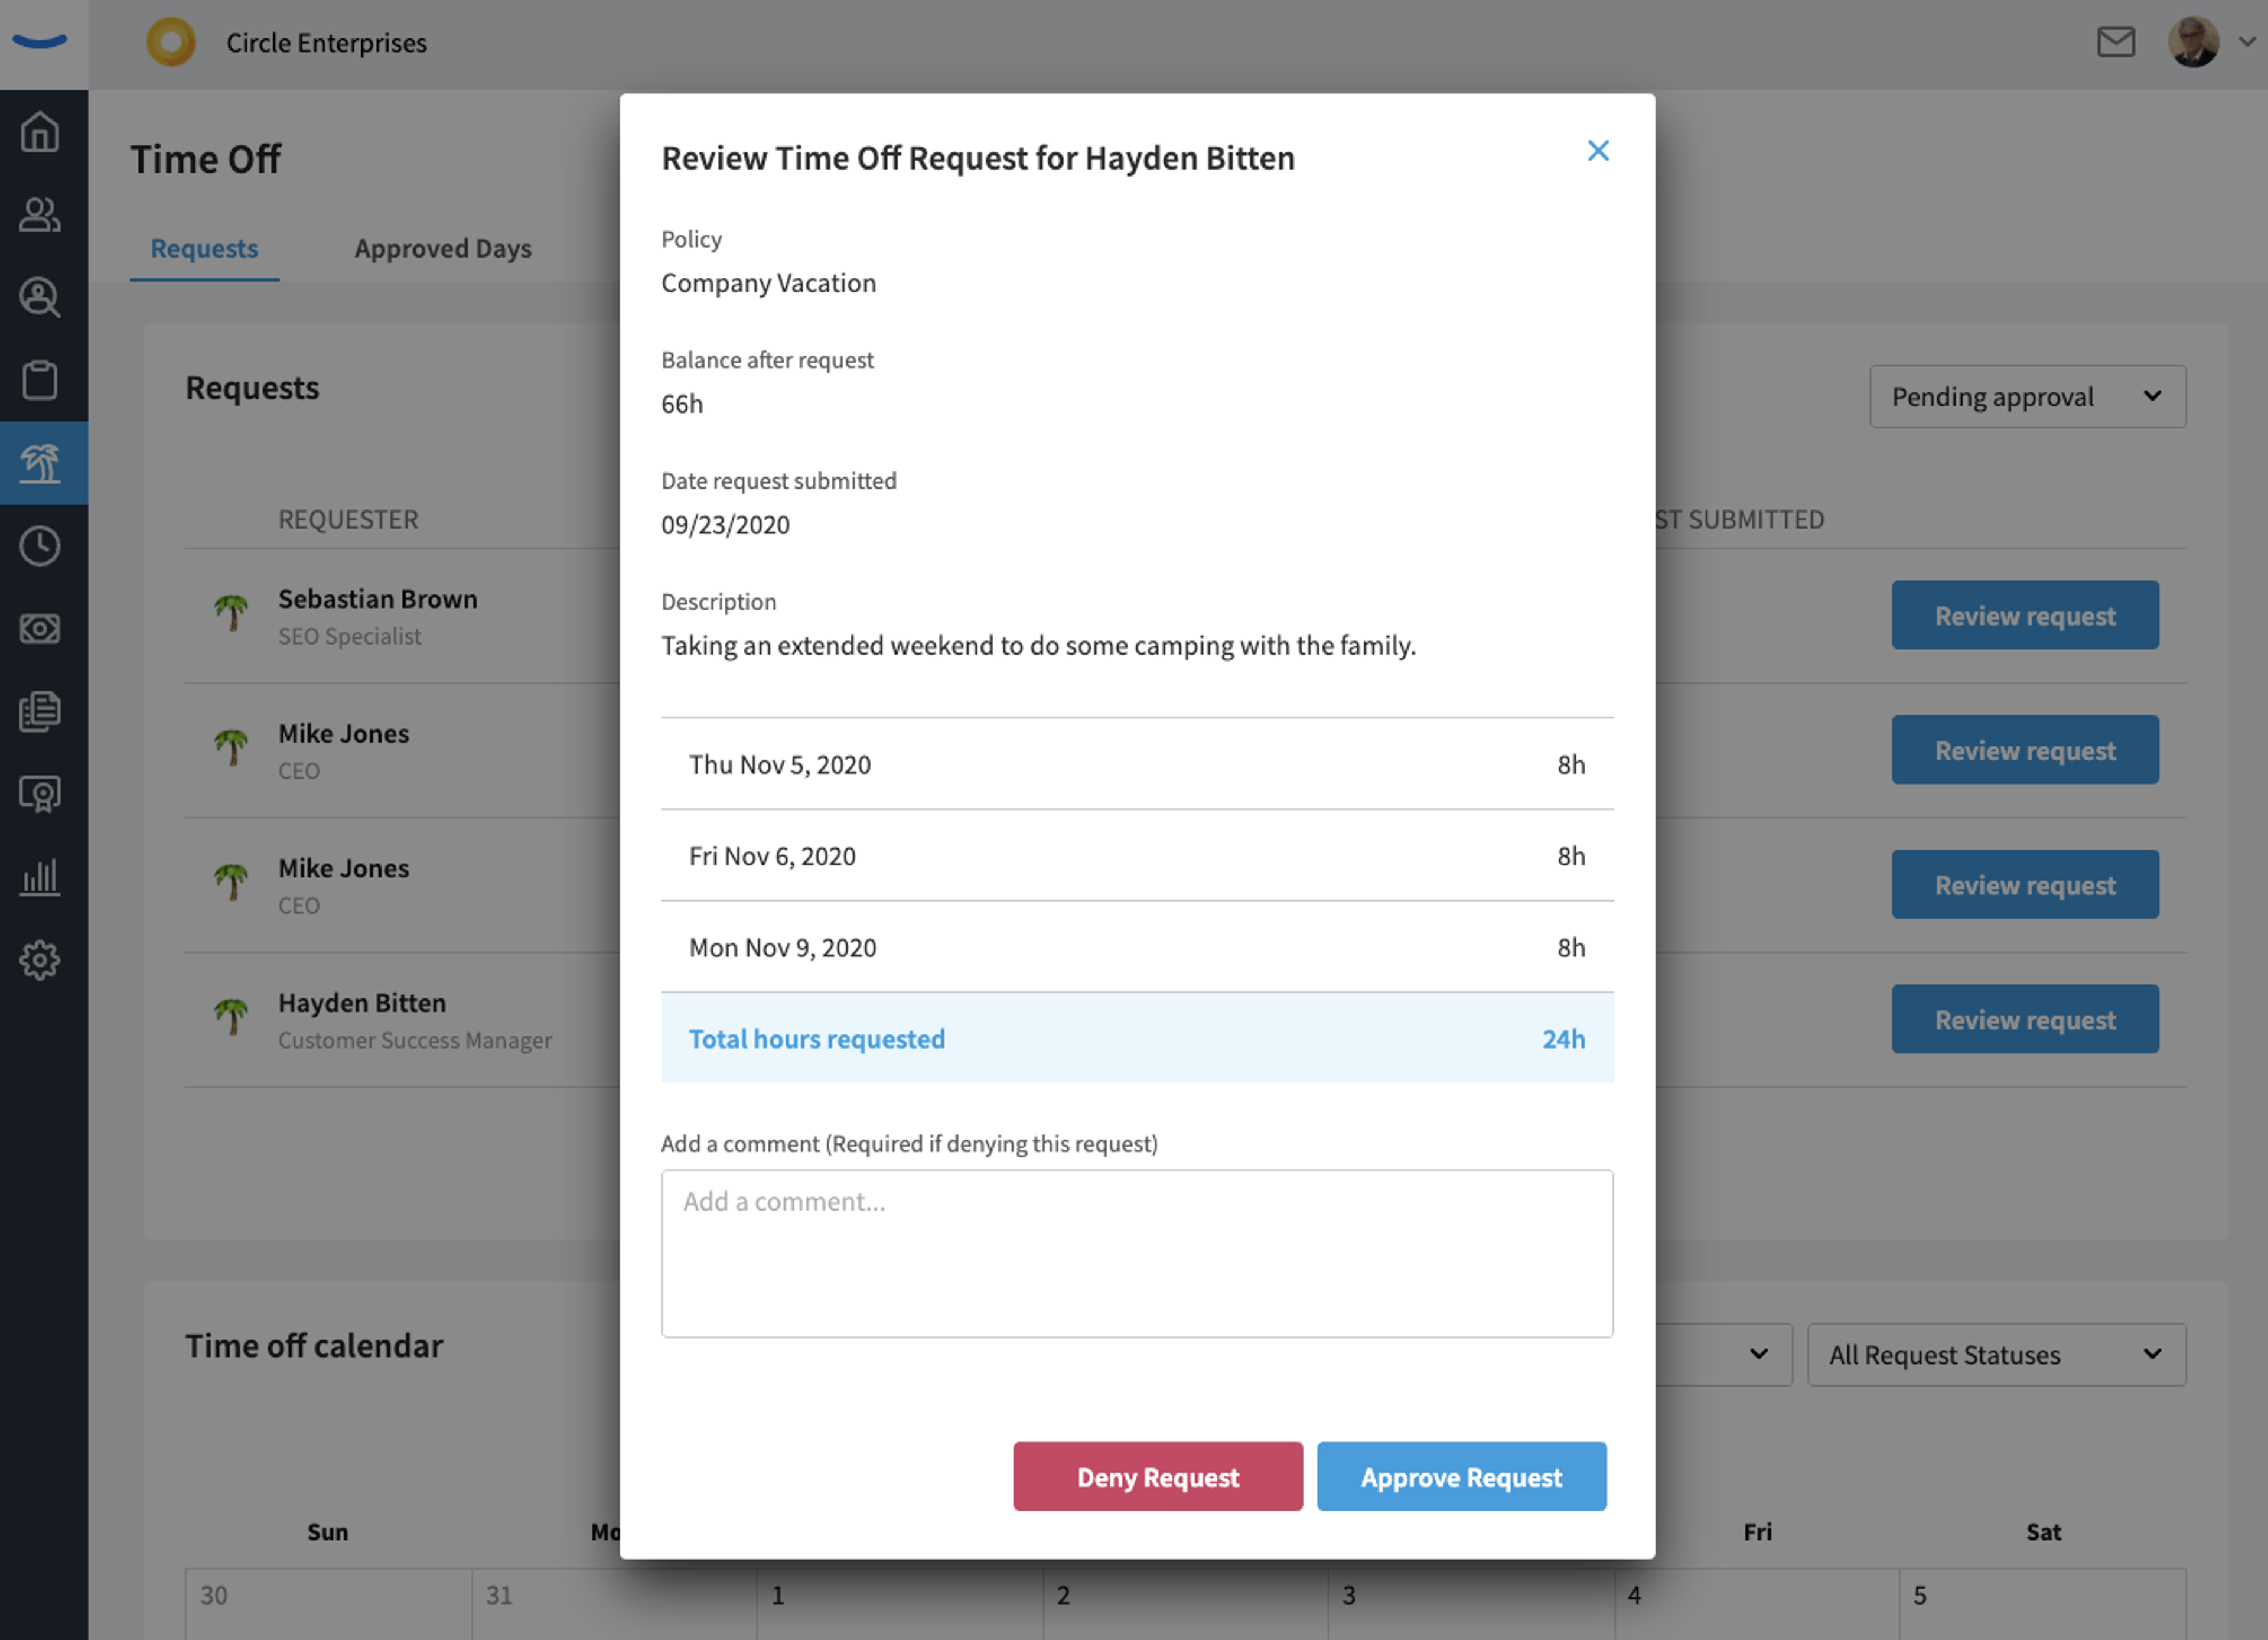Open the clock time tracking sidebar icon

click(40, 546)
